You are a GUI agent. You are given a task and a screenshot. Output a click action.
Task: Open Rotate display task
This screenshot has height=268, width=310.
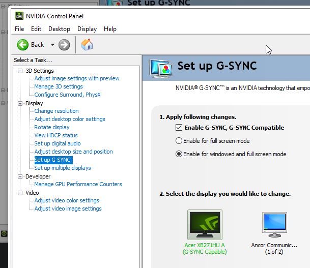(x=52, y=127)
